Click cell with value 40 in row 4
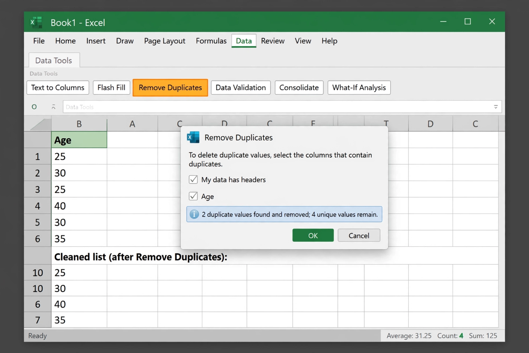The image size is (529, 353). (79, 206)
